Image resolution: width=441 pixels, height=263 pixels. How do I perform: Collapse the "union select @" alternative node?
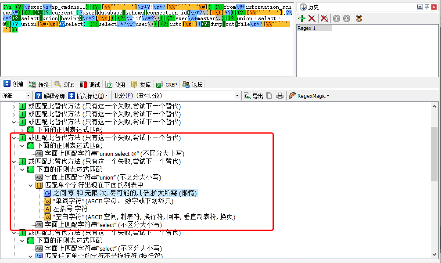[x=14, y=138]
